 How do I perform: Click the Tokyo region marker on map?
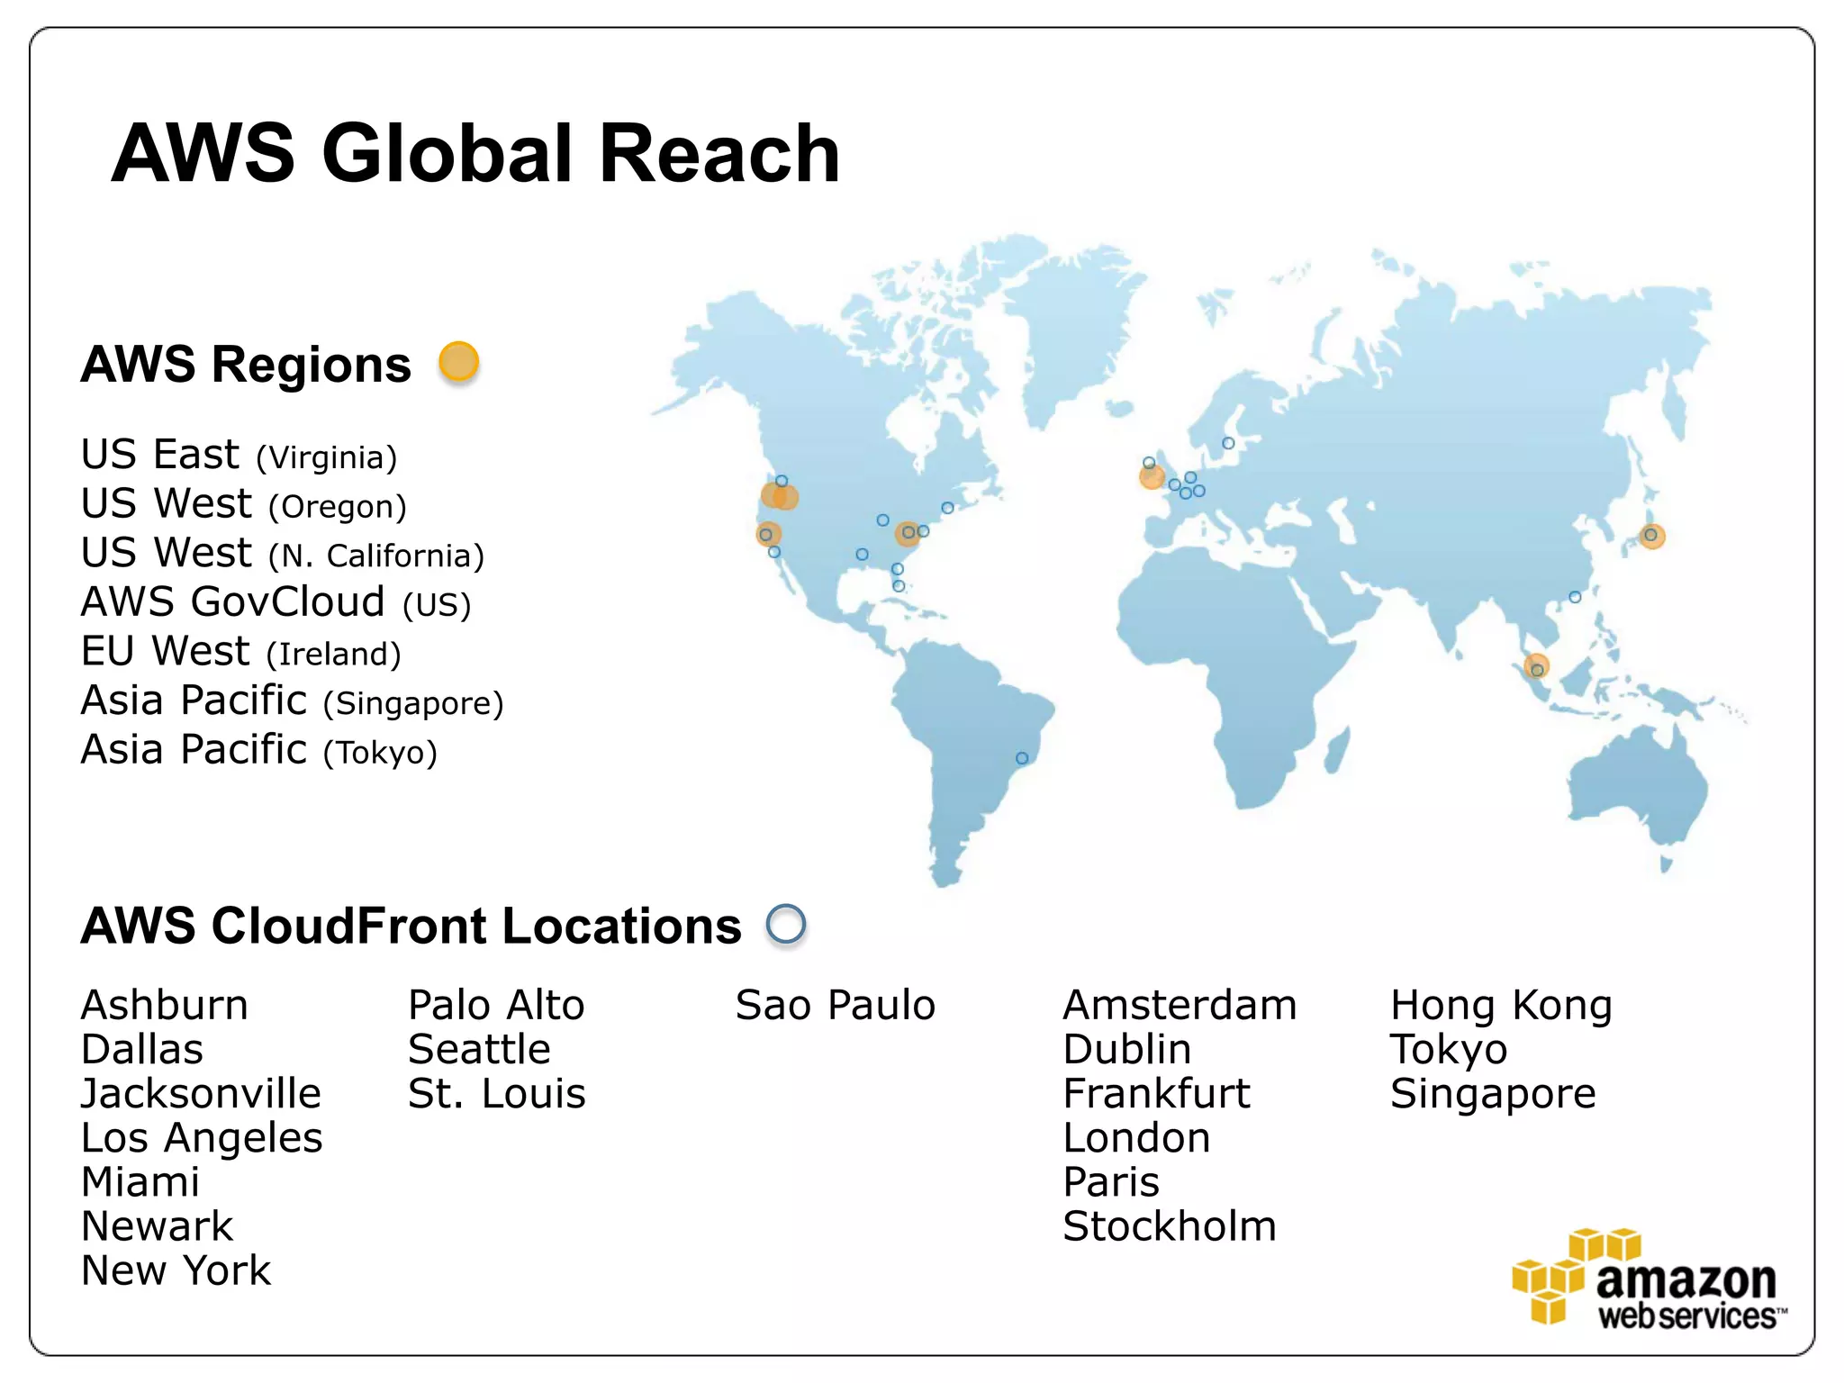point(1651,536)
